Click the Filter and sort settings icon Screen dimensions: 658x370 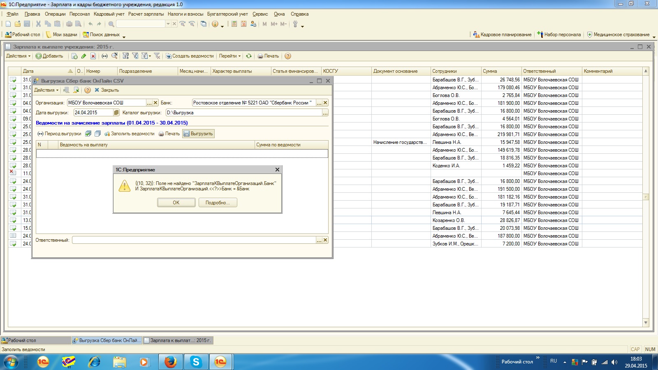click(x=126, y=56)
